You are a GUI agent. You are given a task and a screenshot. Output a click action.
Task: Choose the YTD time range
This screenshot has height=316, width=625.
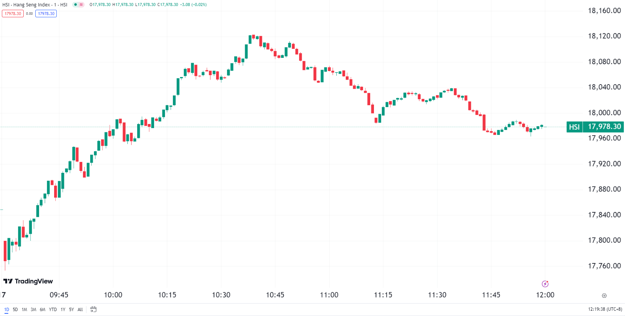pos(53,310)
